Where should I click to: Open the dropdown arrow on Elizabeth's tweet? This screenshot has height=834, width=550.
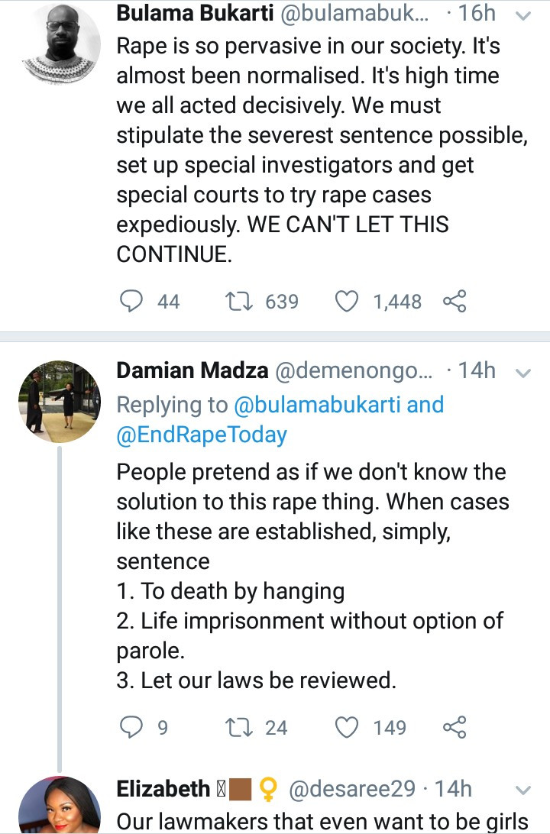pyautogui.click(x=523, y=789)
